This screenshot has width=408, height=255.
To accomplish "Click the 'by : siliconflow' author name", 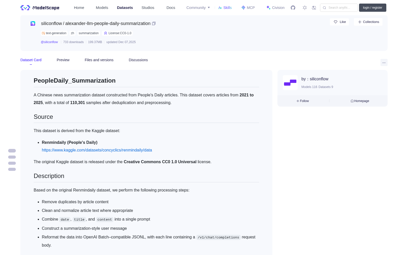I will pos(315,79).
